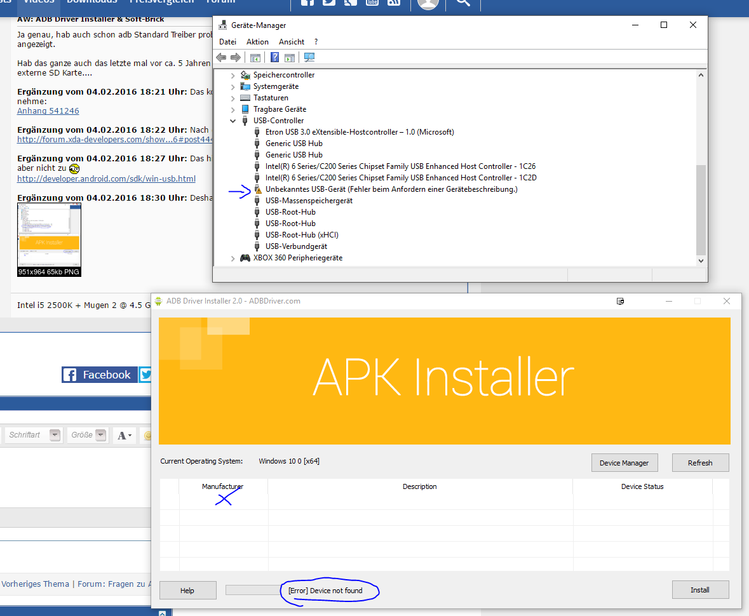Open the Anhang 541246 attachment link

[48, 110]
